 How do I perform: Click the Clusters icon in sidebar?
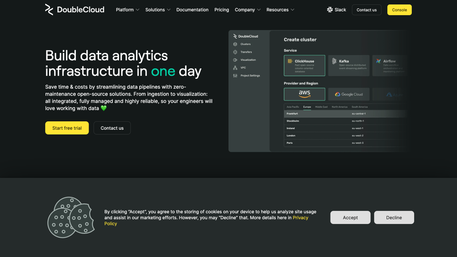[235, 44]
